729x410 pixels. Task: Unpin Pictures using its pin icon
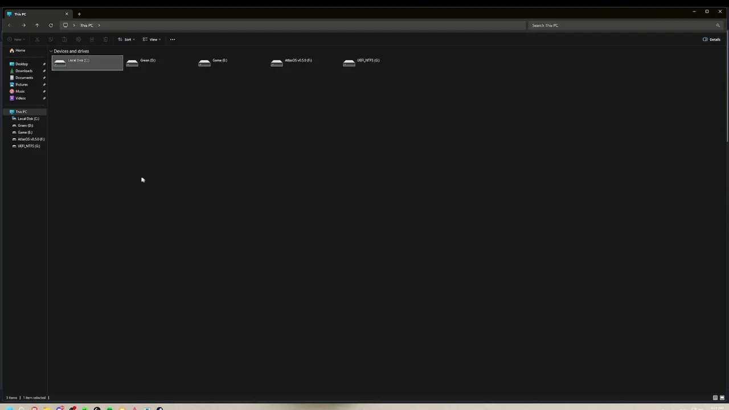tap(44, 84)
